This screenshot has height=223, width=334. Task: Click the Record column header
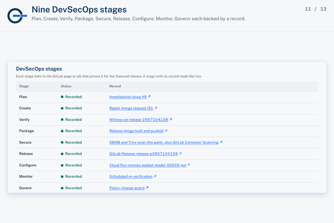(x=115, y=86)
